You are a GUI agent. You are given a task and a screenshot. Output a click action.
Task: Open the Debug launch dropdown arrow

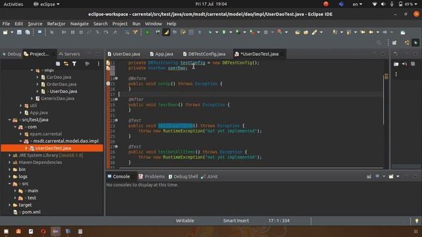pos(217,32)
